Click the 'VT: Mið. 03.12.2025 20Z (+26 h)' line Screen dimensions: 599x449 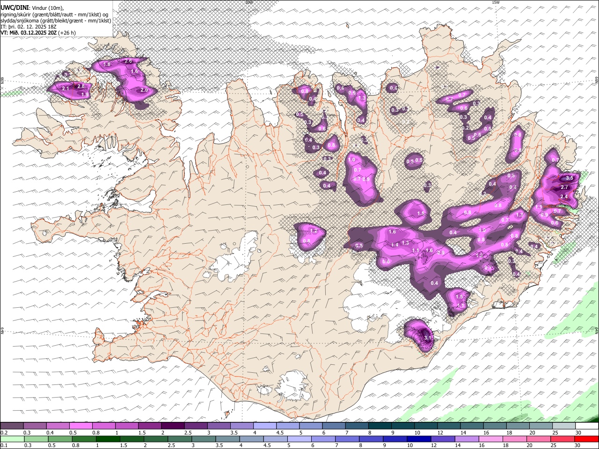[x=38, y=33]
